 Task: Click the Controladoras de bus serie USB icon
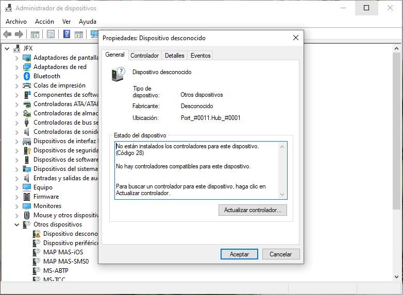tap(26, 123)
